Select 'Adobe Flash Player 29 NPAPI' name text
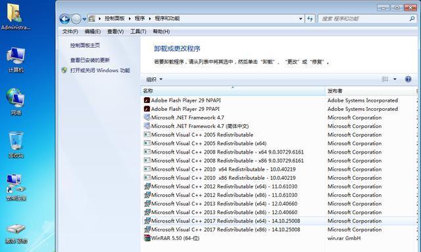The width and height of the screenshot is (421, 252). [x=186, y=100]
